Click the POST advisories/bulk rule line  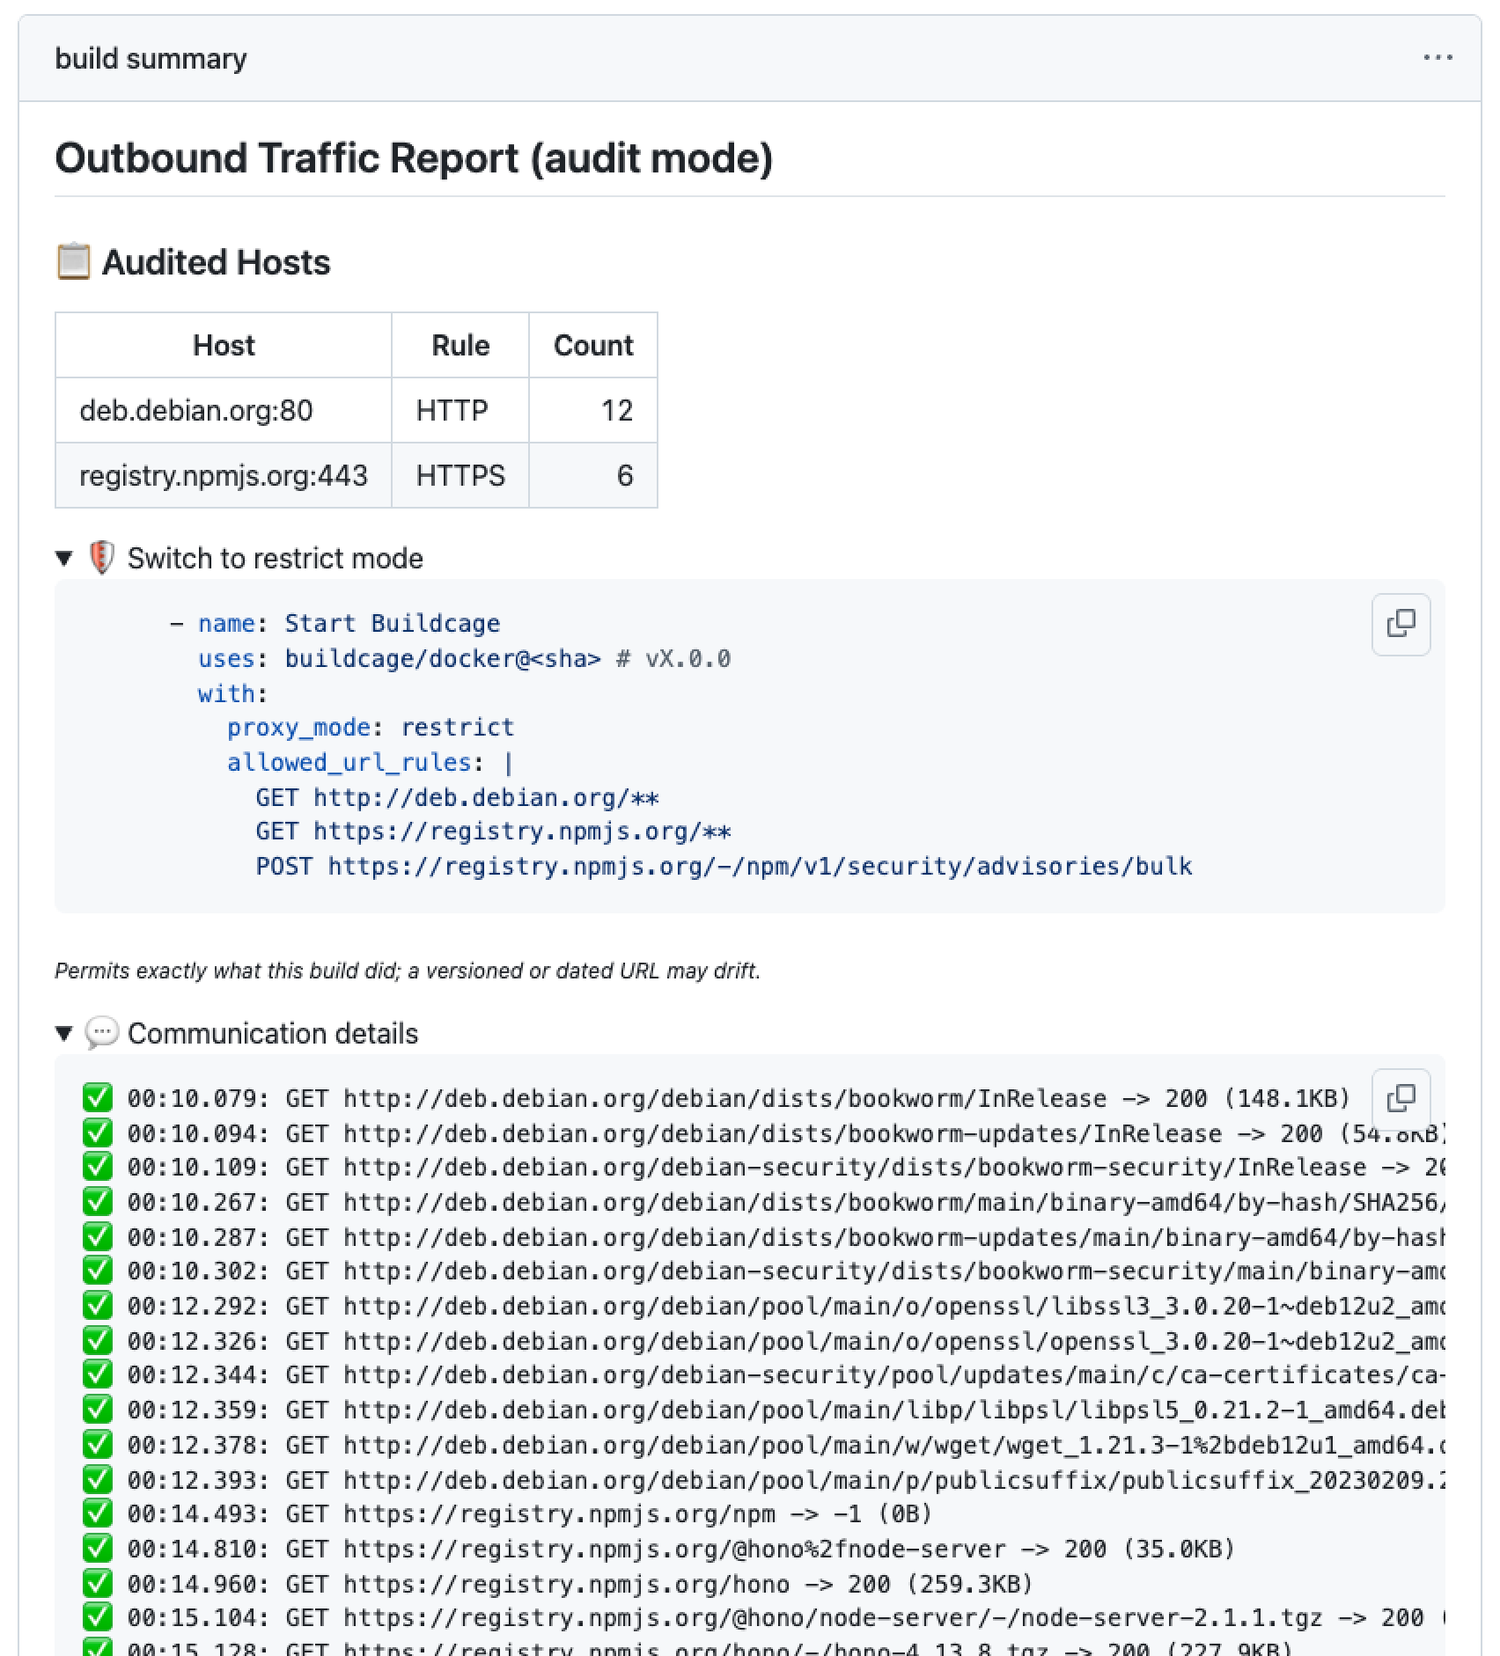(724, 867)
